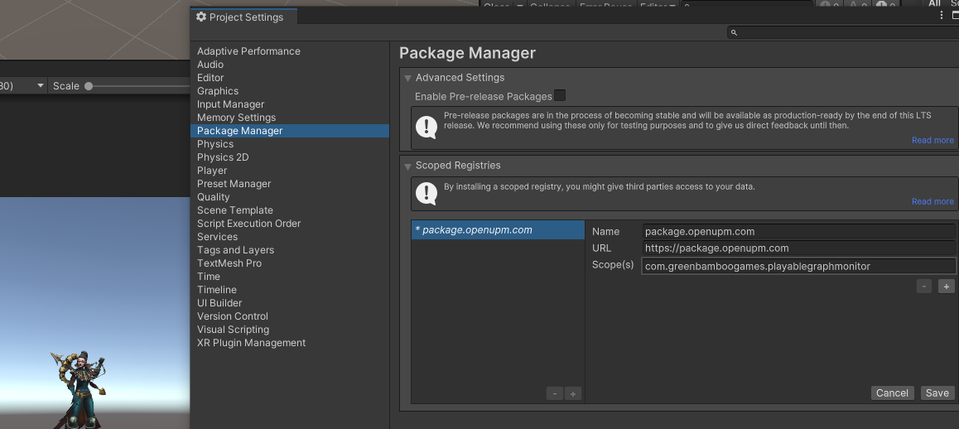Click the Project Settings gear icon
The height and width of the screenshot is (429, 959).
200,17
